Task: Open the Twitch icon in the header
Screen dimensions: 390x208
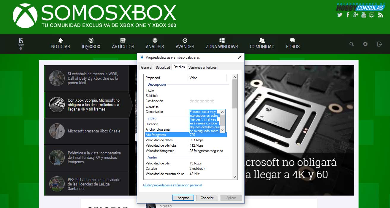Action: tap(372, 15)
